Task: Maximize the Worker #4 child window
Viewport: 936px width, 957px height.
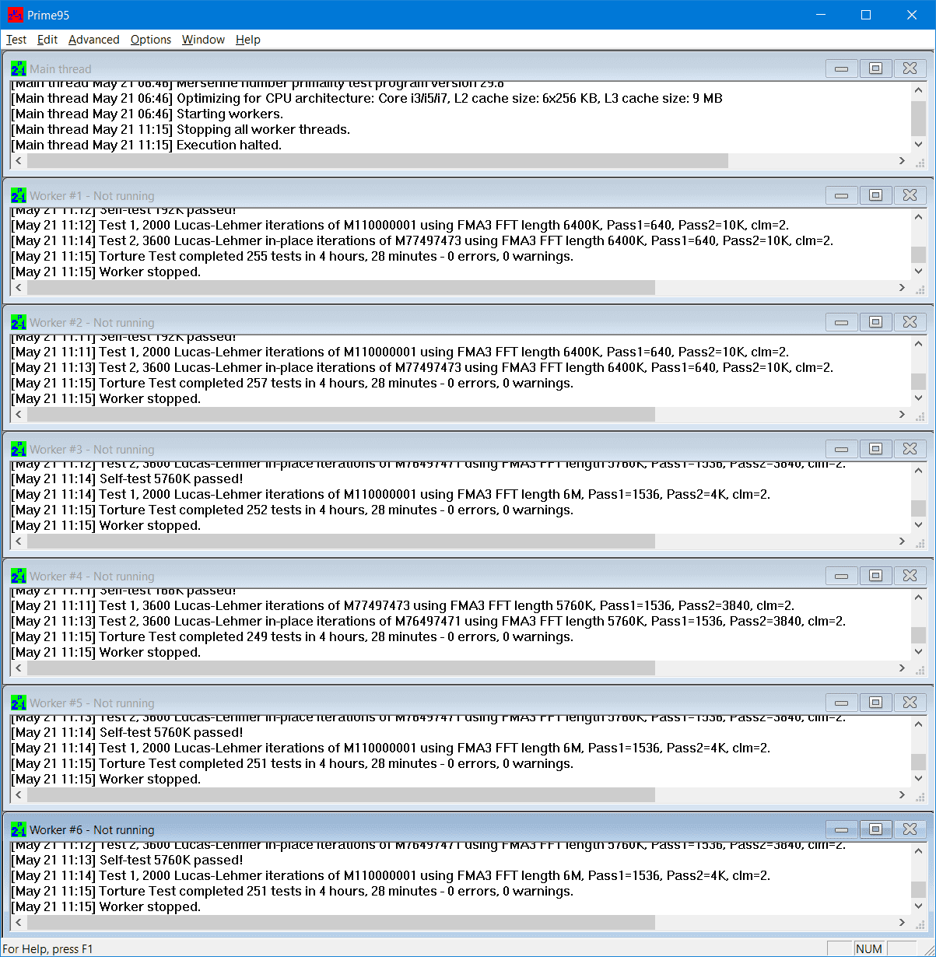Action: click(x=875, y=576)
